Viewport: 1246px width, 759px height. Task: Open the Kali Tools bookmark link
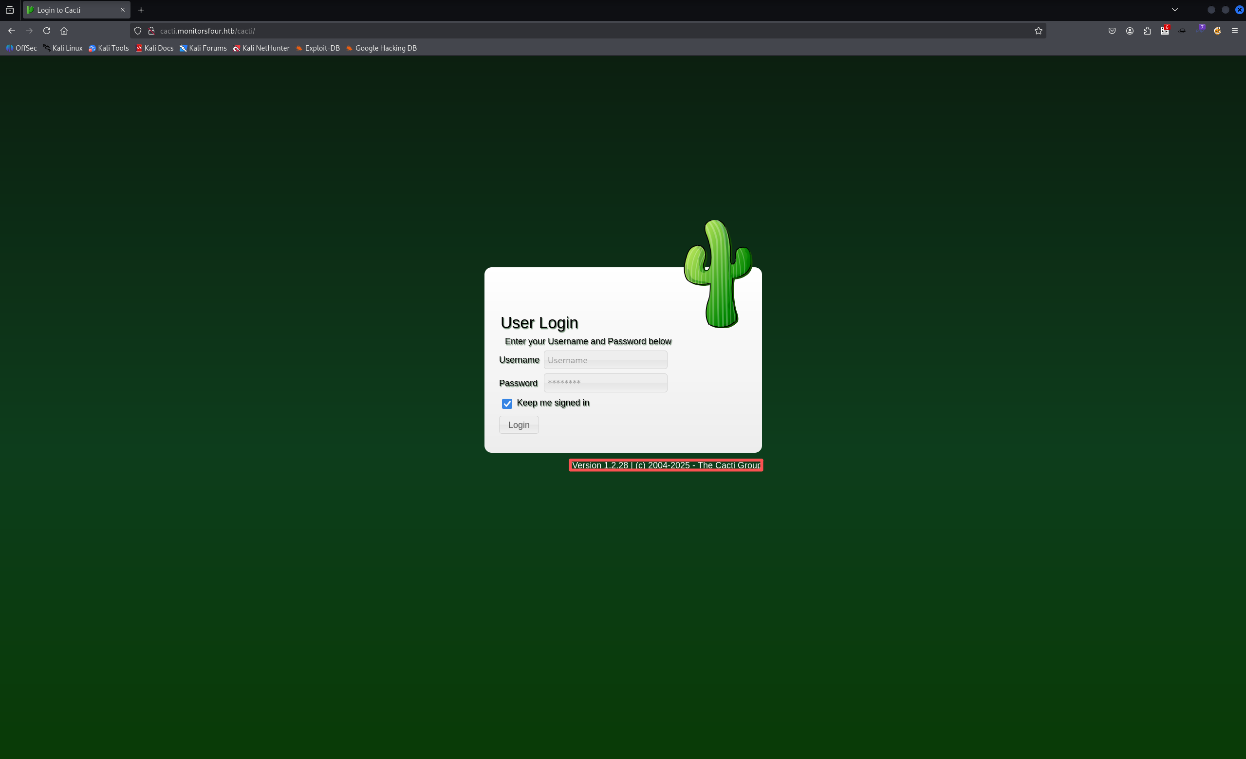[109, 48]
